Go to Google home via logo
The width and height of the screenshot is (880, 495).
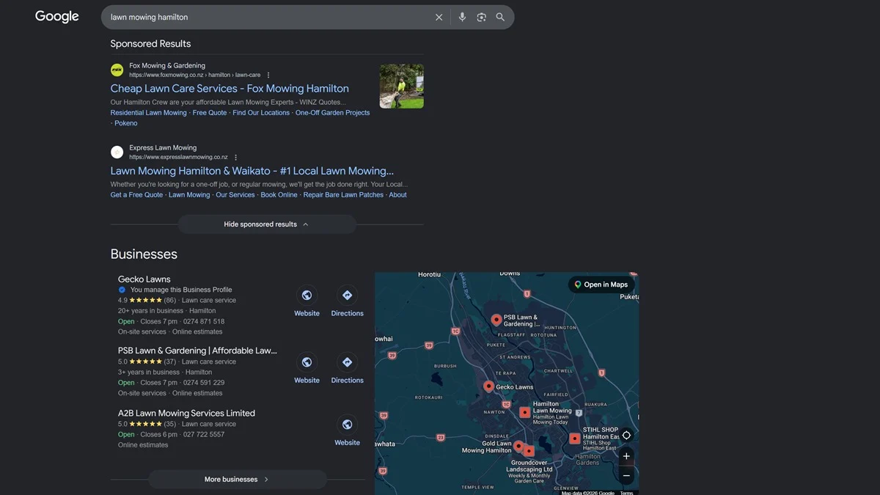[57, 17]
